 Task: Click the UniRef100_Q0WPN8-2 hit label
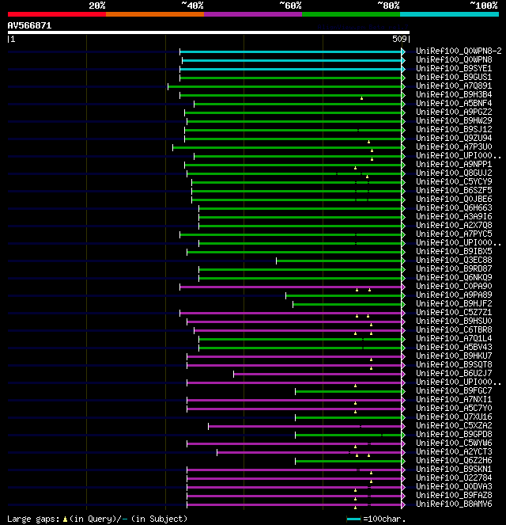click(459, 51)
